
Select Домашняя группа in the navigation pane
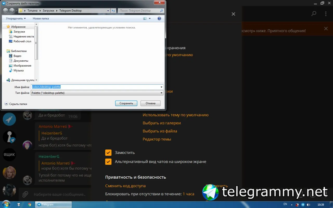[23, 80]
